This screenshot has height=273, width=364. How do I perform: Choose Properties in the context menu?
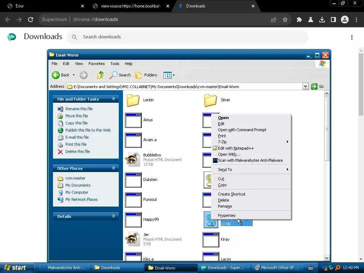[251, 215]
